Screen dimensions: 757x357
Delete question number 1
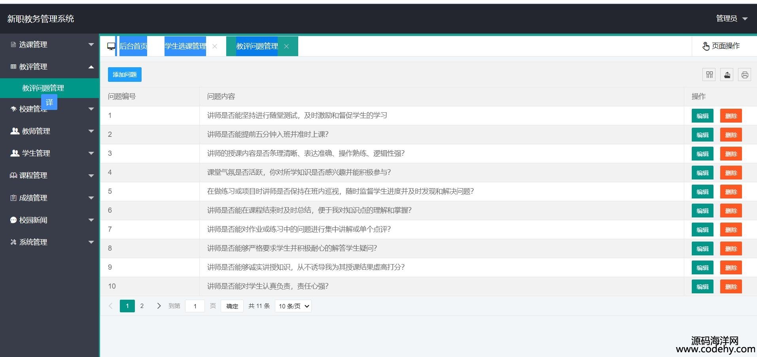point(731,116)
